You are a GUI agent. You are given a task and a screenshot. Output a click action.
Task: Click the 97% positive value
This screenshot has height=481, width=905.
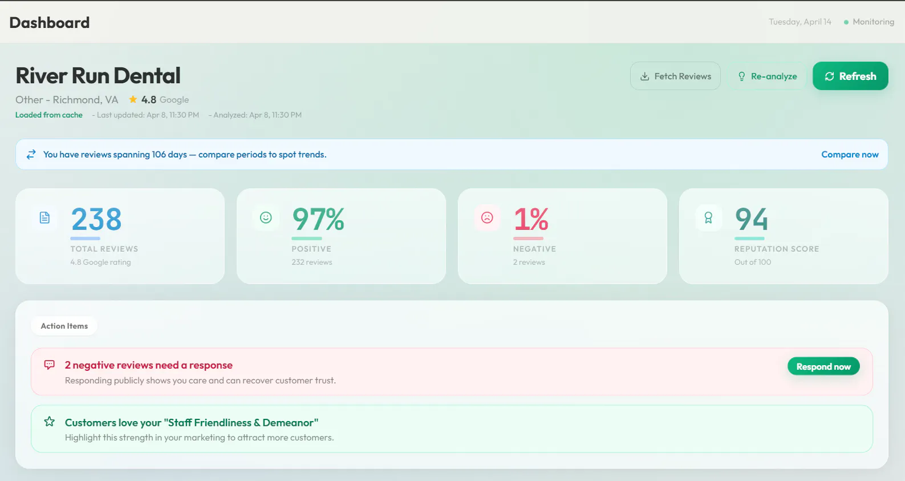coord(318,219)
